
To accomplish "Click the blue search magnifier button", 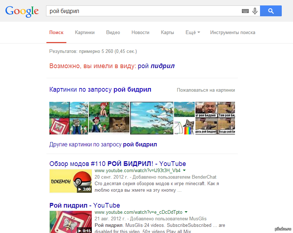I will pyautogui.click(x=271, y=11).
